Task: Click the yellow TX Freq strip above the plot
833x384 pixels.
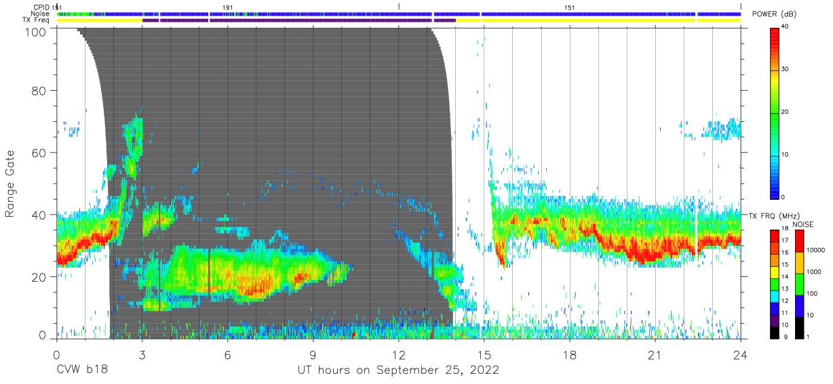Action: (x=399, y=20)
